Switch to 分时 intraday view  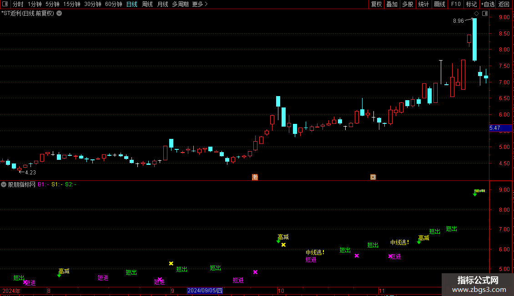tap(18, 4)
